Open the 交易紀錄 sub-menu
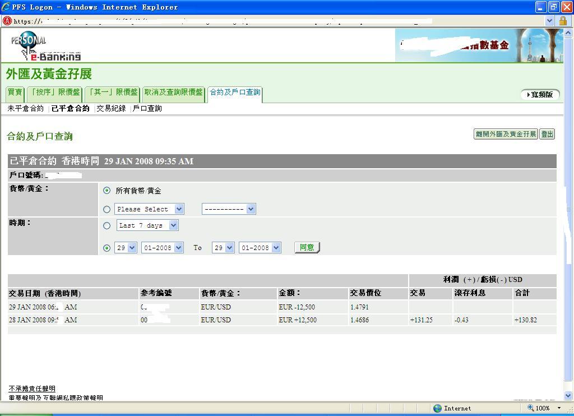574x416 pixels. (x=112, y=108)
